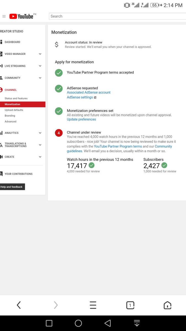
Task: Click the green check beside AdSense requested
Action: 59,89
